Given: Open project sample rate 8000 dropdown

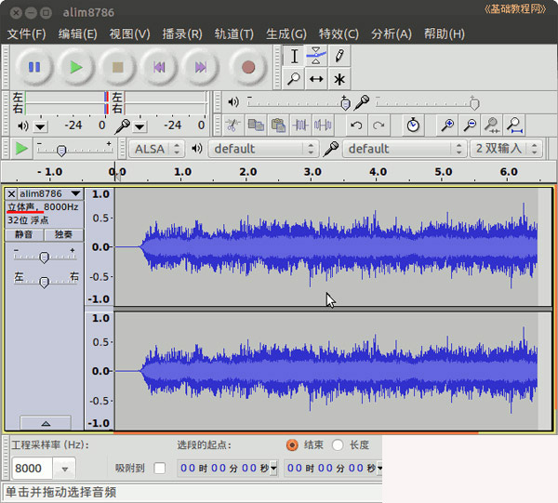Looking at the screenshot, I should point(64,469).
